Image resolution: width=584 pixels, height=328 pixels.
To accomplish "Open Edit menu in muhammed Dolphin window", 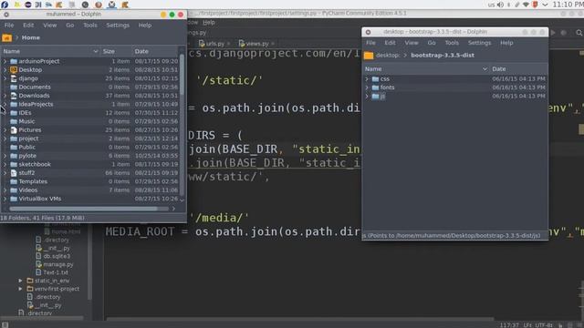I will point(28,25).
